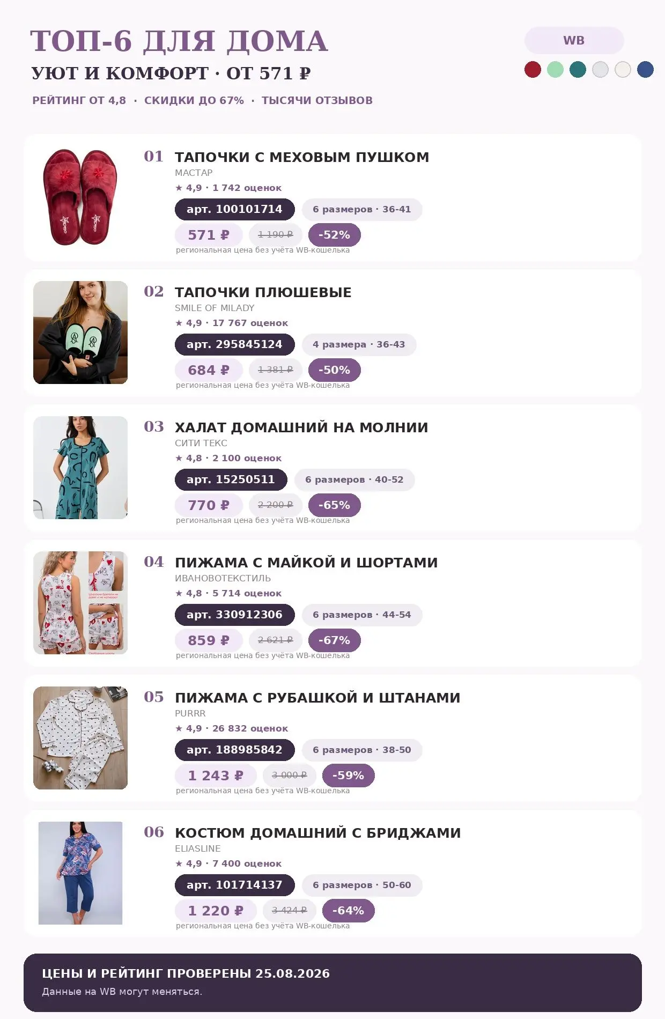Screen dimensions: 665x1019
Task: Open the plush slippers product photo
Action: click(x=80, y=333)
